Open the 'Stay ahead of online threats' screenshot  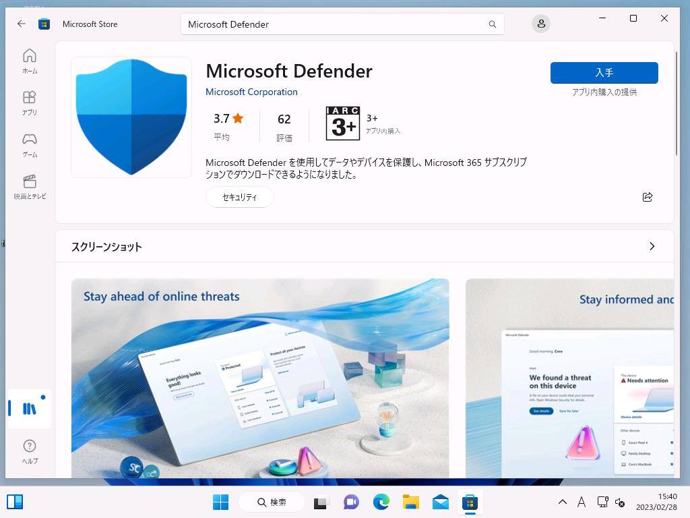[x=260, y=378]
